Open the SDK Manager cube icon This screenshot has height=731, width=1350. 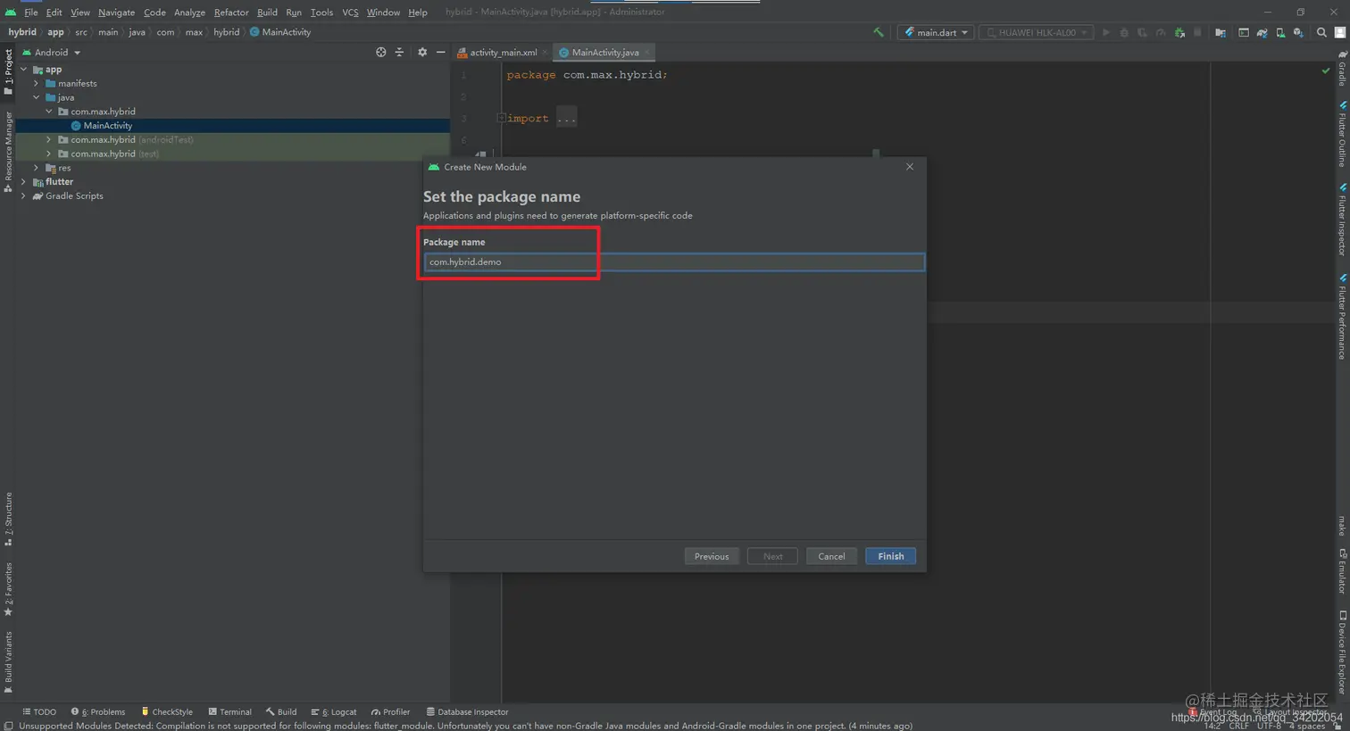pos(1298,32)
